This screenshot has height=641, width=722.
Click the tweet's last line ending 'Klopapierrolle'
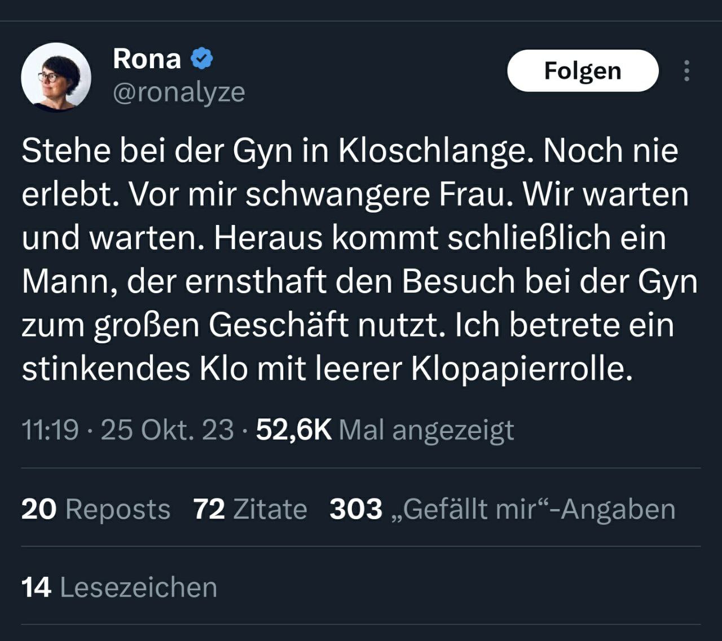tap(327, 369)
